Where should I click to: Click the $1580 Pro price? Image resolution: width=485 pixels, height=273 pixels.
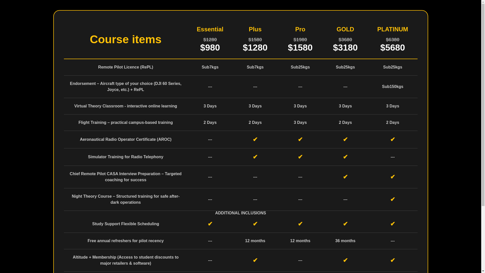pyautogui.click(x=300, y=48)
